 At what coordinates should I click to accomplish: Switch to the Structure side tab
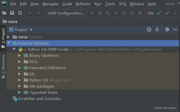(x=3, y=67)
